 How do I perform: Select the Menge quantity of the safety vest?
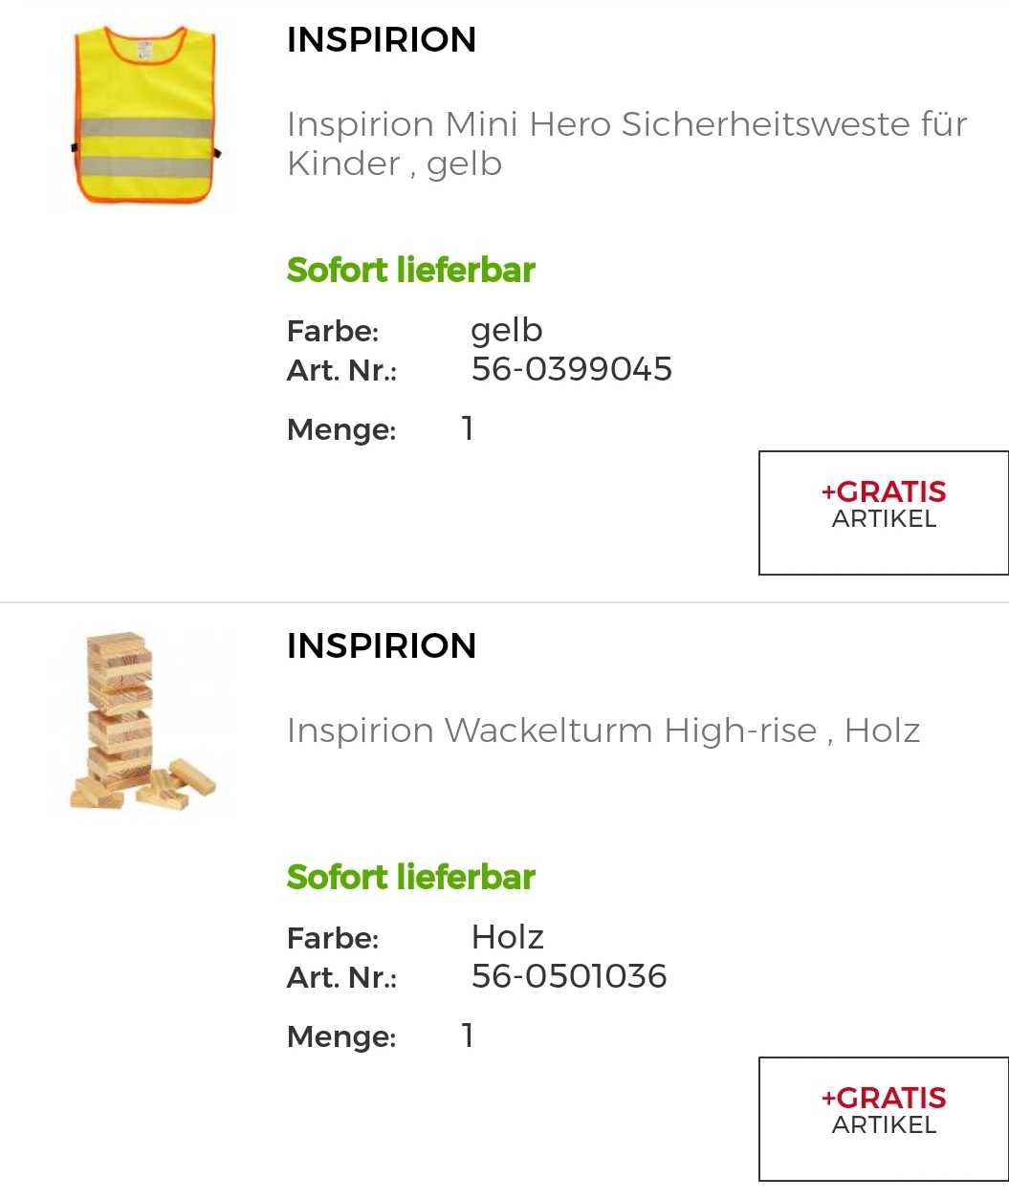point(468,428)
